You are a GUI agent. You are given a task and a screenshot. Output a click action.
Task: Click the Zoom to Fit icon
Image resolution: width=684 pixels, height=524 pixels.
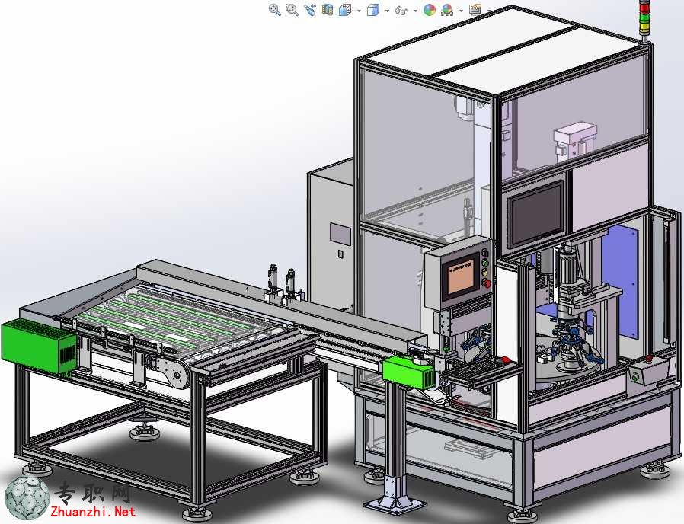click(274, 10)
